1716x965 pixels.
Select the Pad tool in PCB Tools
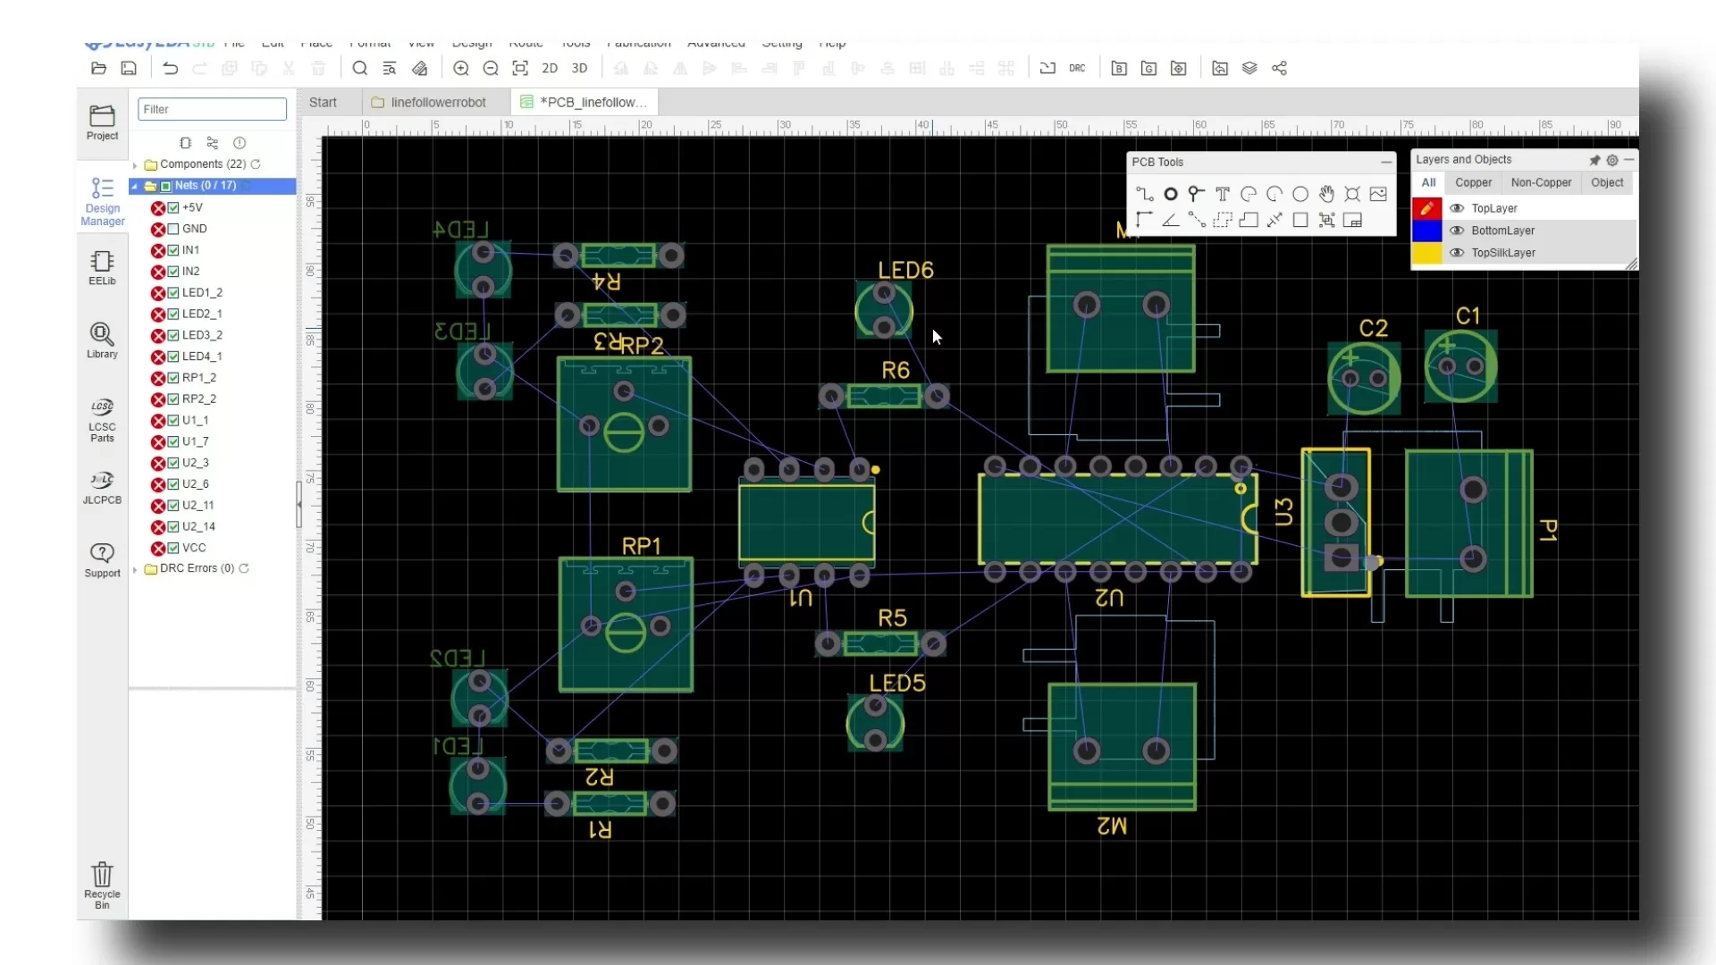tap(1170, 194)
